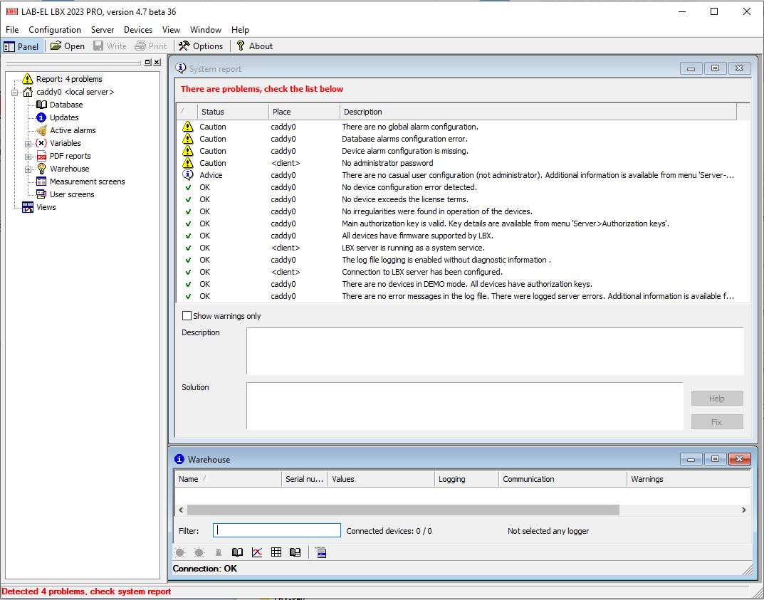This screenshot has height=600, width=764.
Task: Click the house icon for caddy0 local server
Action: coord(28,92)
